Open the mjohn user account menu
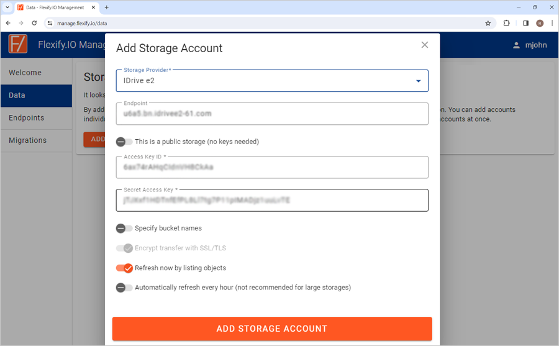This screenshot has height=346, width=559. [530, 45]
